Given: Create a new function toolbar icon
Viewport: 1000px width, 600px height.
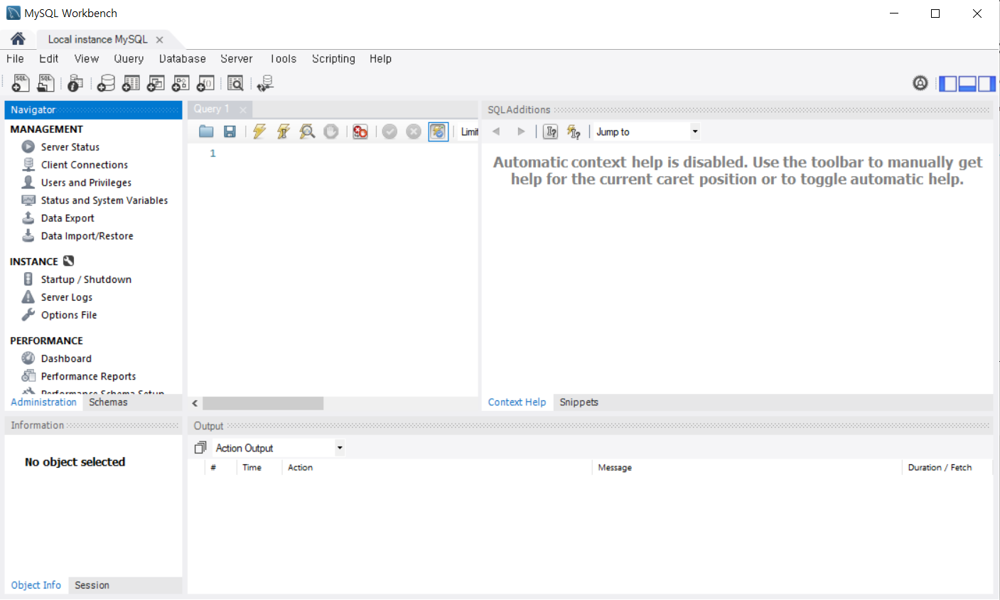Looking at the screenshot, I should point(205,83).
